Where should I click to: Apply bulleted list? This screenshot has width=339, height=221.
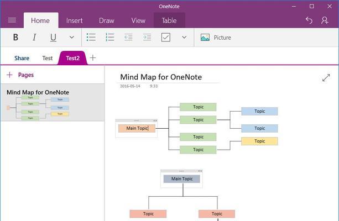[91, 37]
